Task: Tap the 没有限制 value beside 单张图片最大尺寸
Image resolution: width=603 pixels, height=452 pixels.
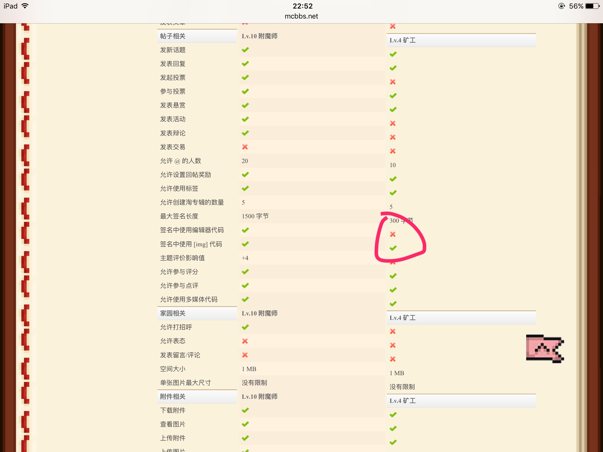Action: pyautogui.click(x=254, y=383)
